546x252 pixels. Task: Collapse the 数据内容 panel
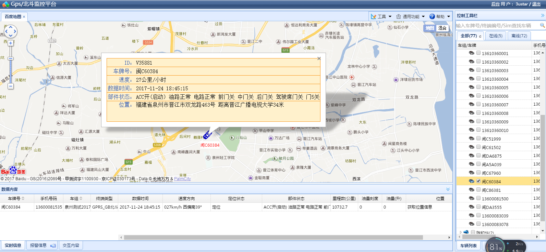pyautogui.click(x=448, y=189)
